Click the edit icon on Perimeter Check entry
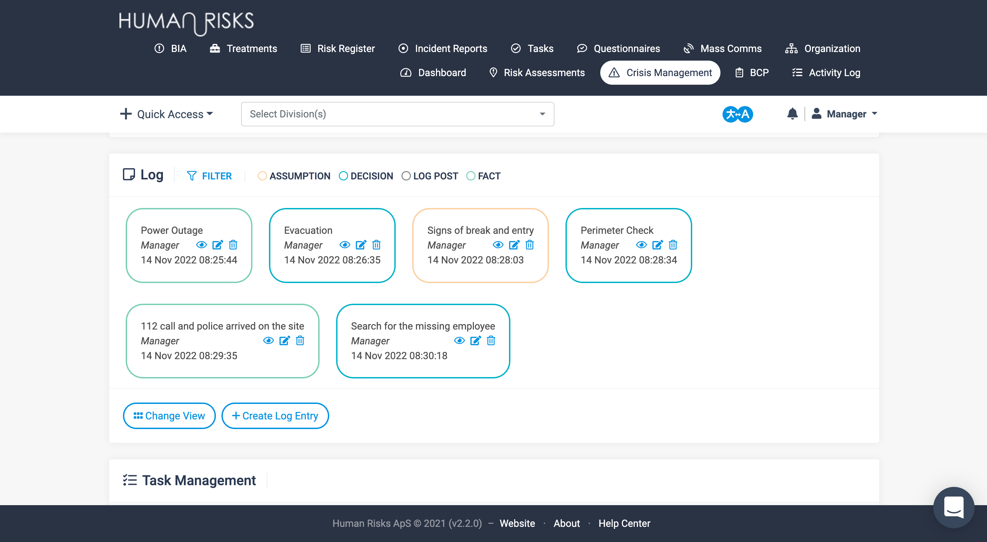The width and height of the screenshot is (987, 542). pos(657,245)
